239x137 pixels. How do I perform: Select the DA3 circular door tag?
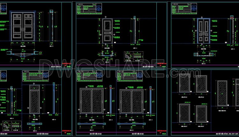[140, 75]
